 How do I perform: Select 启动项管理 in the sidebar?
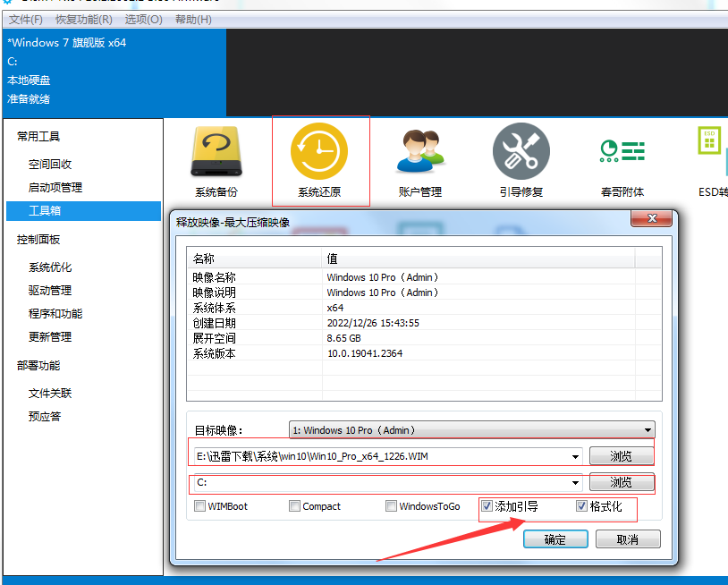point(55,188)
